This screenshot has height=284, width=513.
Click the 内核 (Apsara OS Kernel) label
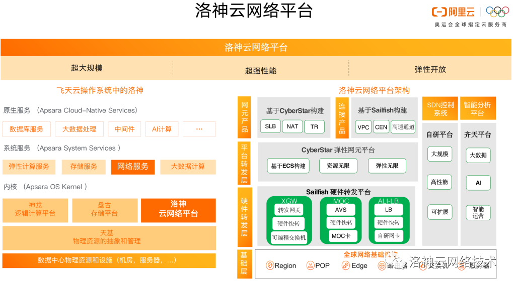tap(45, 187)
